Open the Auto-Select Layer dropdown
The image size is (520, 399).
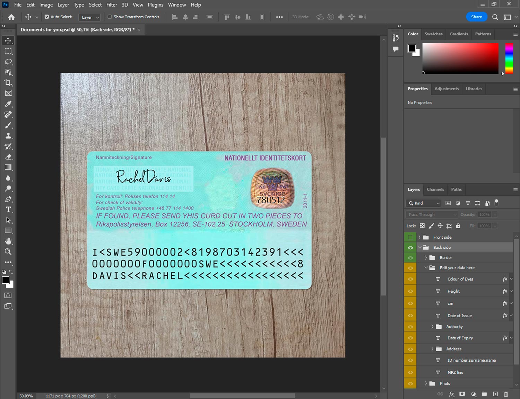click(x=89, y=17)
